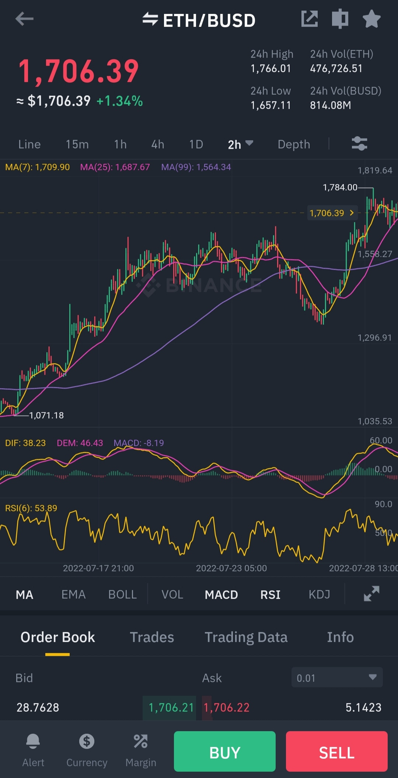Image resolution: width=398 pixels, height=778 pixels.
Task: Toggle the VOL indicator
Action: 172,595
